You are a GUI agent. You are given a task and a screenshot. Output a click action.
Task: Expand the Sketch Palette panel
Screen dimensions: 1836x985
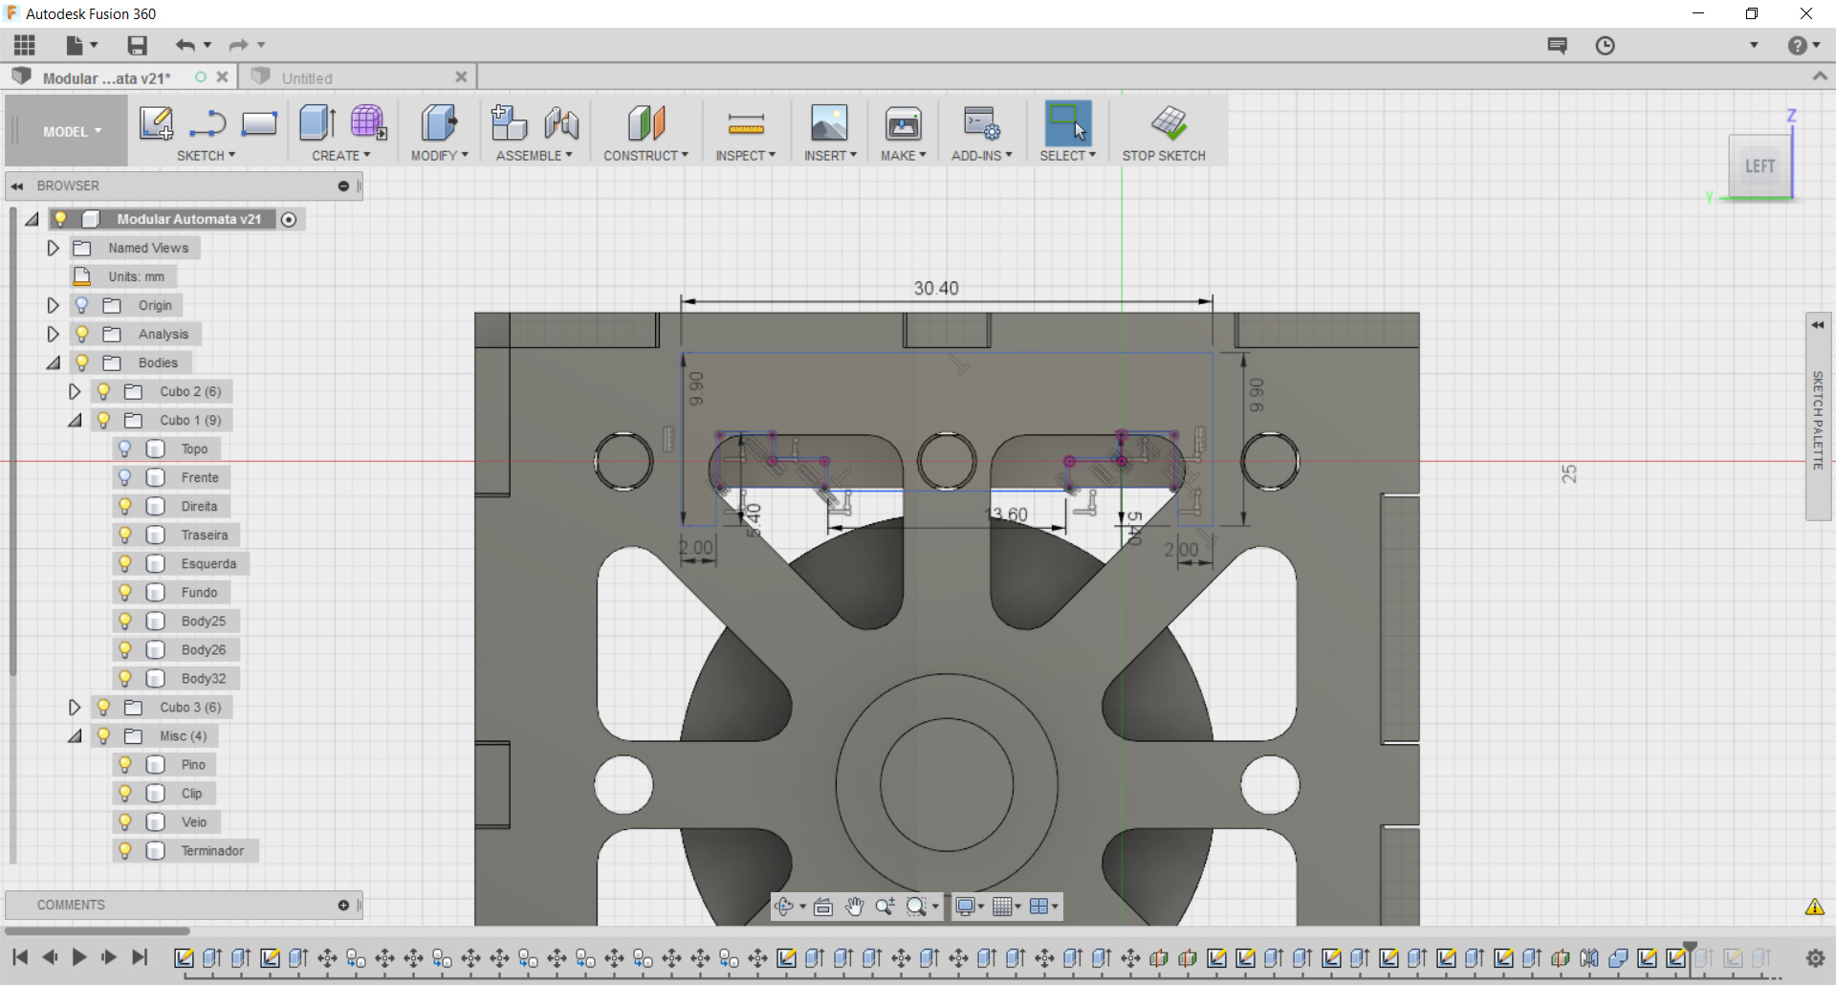1817,325
